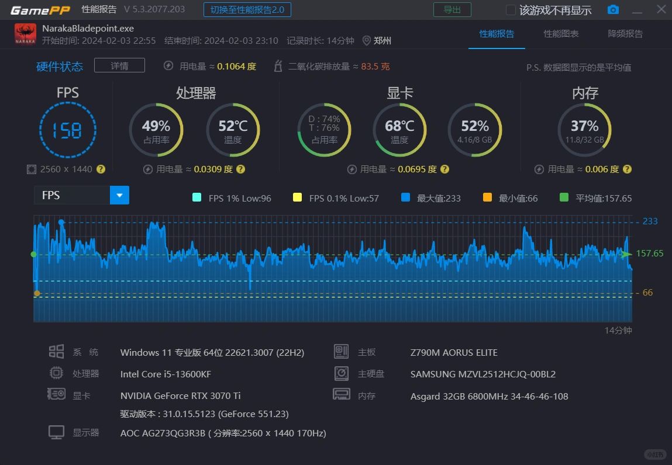Click the 14分钟 label below the chart
This screenshot has width=672, height=465.
pyautogui.click(x=618, y=331)
